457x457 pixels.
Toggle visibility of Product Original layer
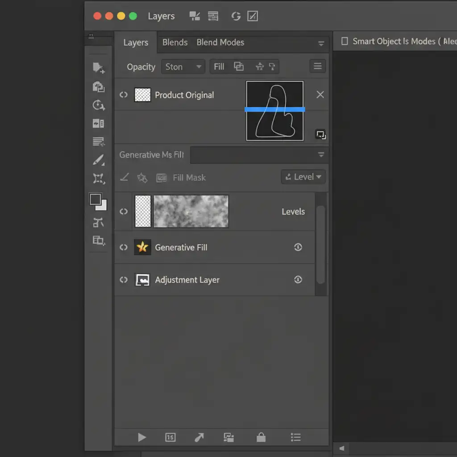(x=124, y=95)
